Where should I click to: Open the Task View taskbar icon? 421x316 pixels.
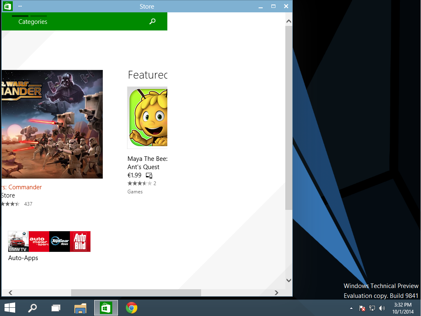pyautogui.click(x=56, y=308)
